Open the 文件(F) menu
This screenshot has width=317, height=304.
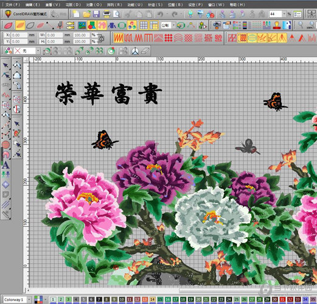(x=13, y=4)
